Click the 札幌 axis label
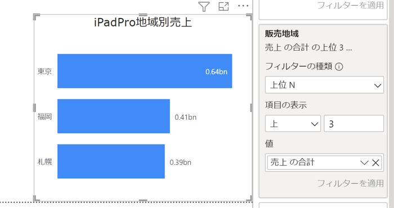Image resolution: width=394 pixels, height=208 pixels. coord(44,162)
